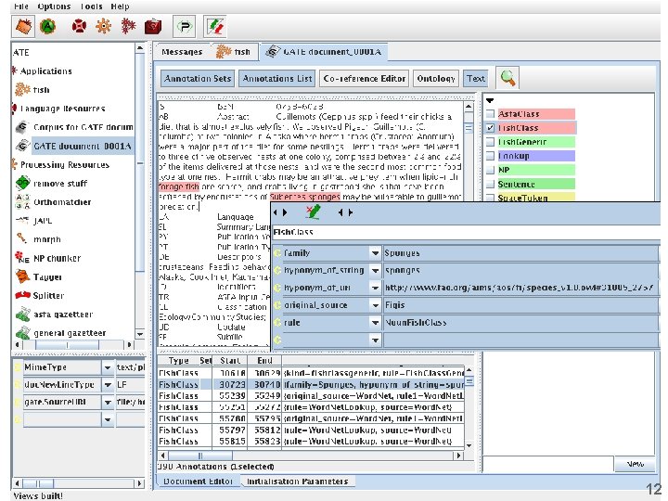Open the fish application in the tree

pos(41,90)
